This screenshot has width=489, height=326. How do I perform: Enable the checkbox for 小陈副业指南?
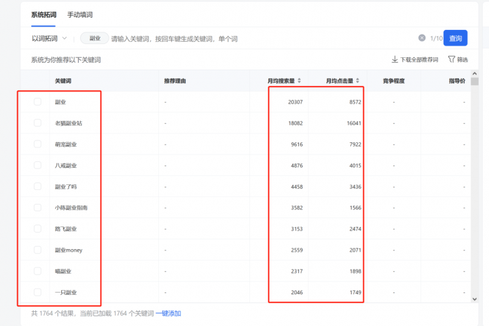tap(38, 208)
